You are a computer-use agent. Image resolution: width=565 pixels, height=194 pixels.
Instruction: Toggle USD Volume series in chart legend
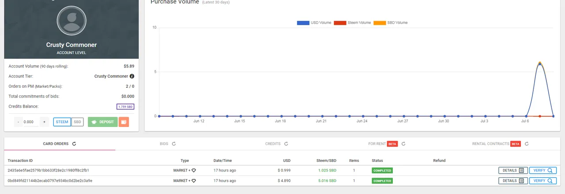coord(314,22)
